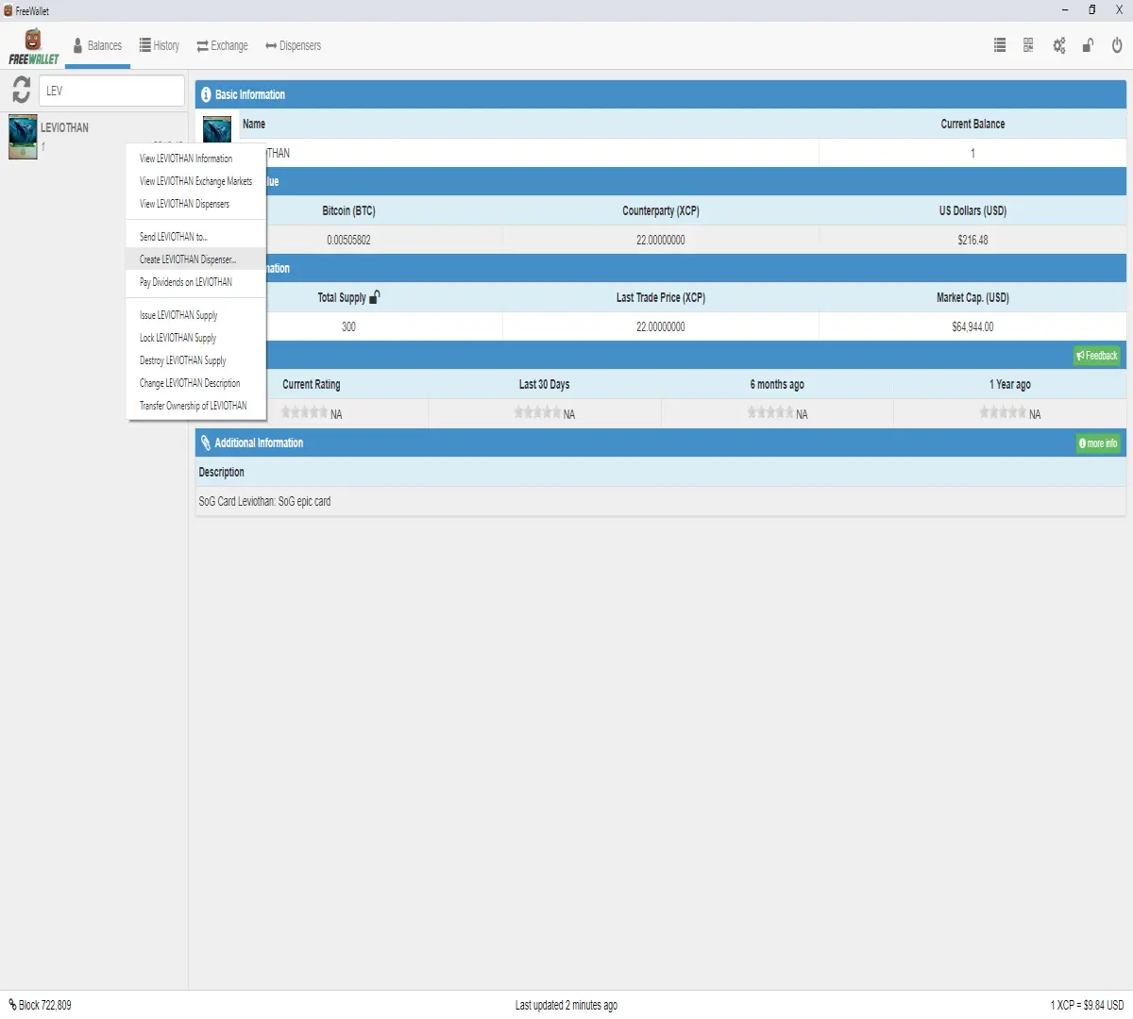Click the Current Balance value 1
This screenshot has height=1019, width=1133.
pos(972,153)
